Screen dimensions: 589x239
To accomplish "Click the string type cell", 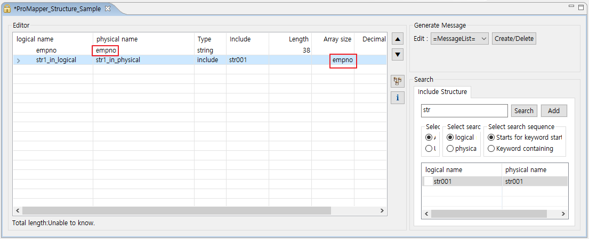I will (205, 50).
